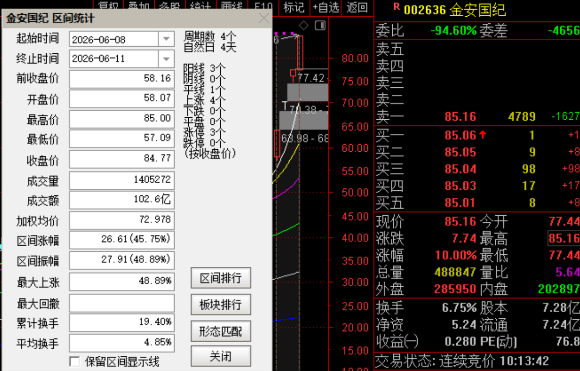Click the red R marker beside 002636
The image size is (580, 371).
click(396, 7)
